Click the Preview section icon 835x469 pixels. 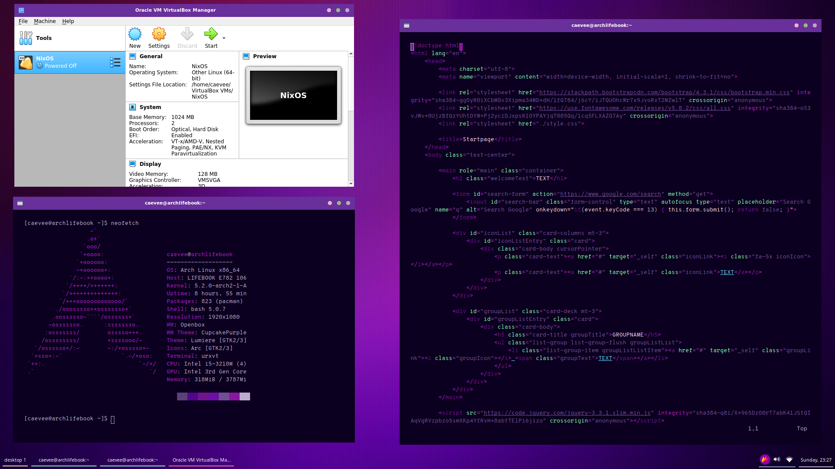click(x=246, y=56)
